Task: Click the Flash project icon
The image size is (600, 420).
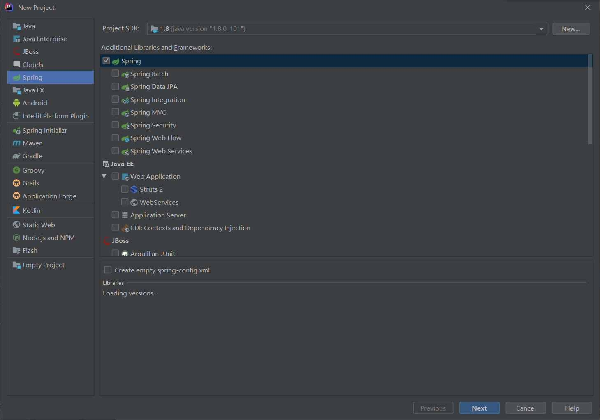Action: pyautogui.click(x=16, y=251)
